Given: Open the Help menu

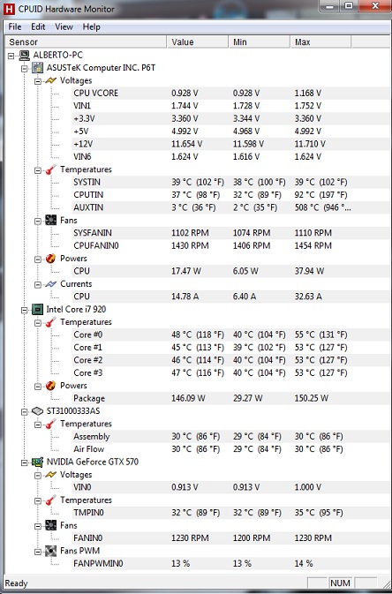Looking at the screenshot, I should [91, 26].
